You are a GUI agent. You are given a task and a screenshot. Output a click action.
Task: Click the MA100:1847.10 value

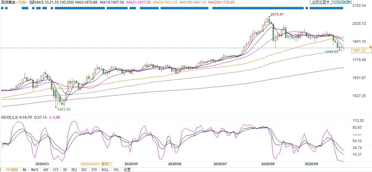[x=192, y=2]
